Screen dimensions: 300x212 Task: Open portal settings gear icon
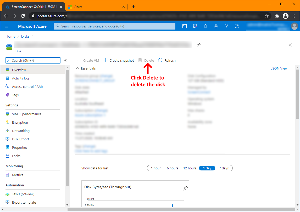click(x=216, y=26)
